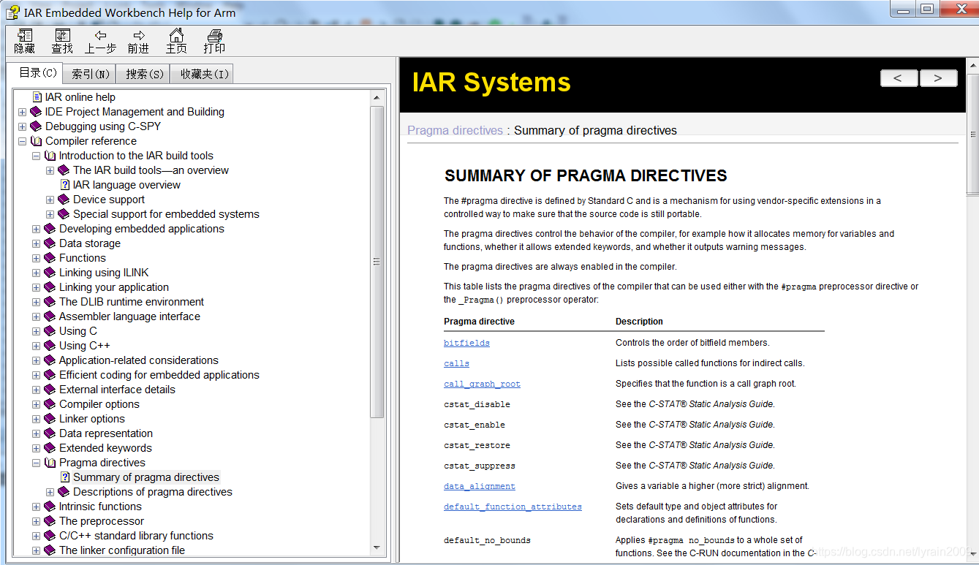The width and height of the screenshot is (979, 565).
Task: Expand The DLIB runtime environment node
Action: tap(36, 302)
